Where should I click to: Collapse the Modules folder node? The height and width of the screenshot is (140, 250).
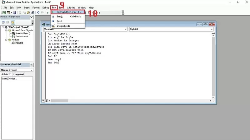coord(6,40)
